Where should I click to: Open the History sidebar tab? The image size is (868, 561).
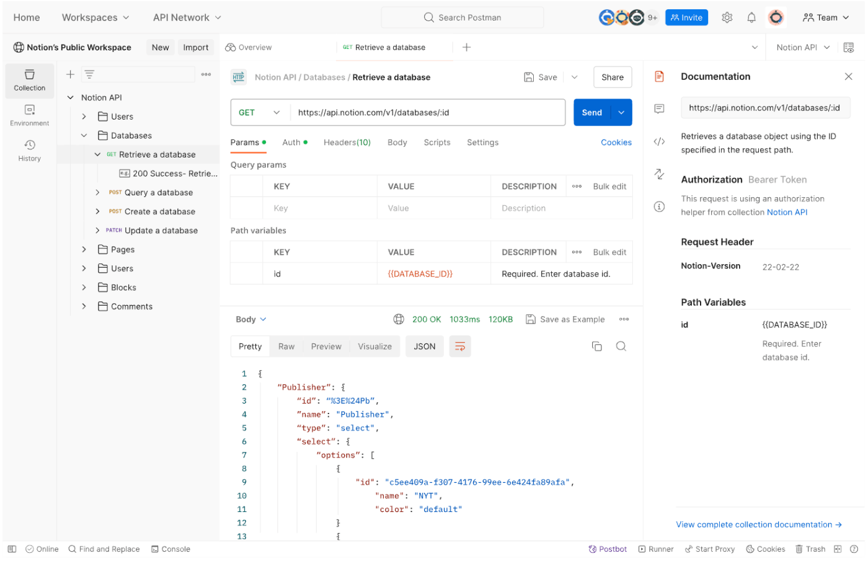tap(29, 151)
